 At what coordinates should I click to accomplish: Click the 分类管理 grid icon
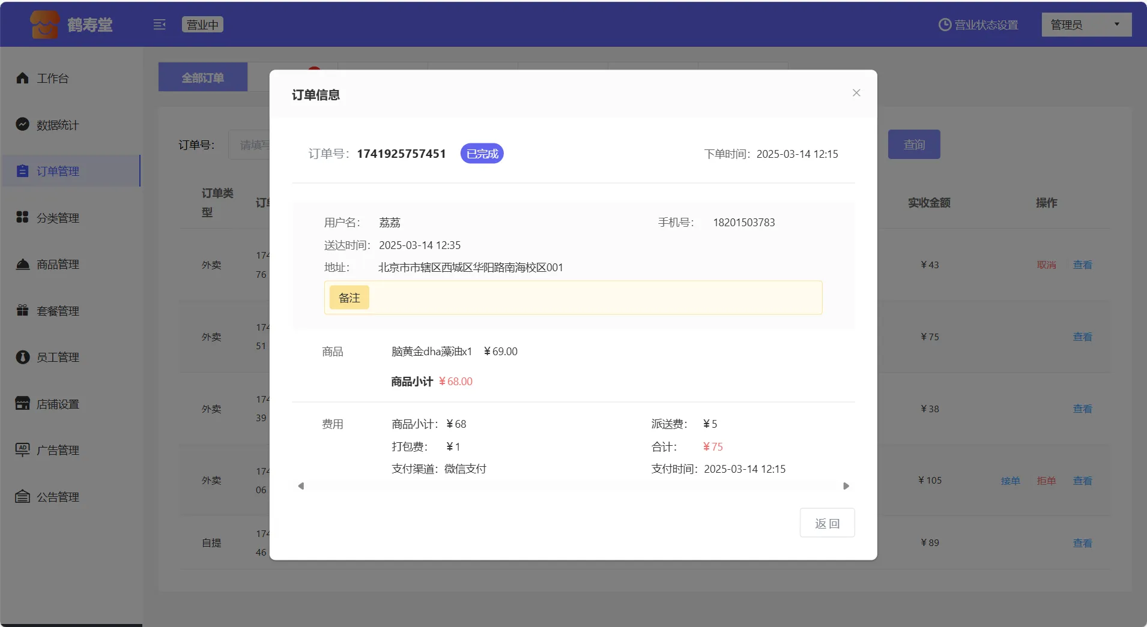tap(22, 217)
